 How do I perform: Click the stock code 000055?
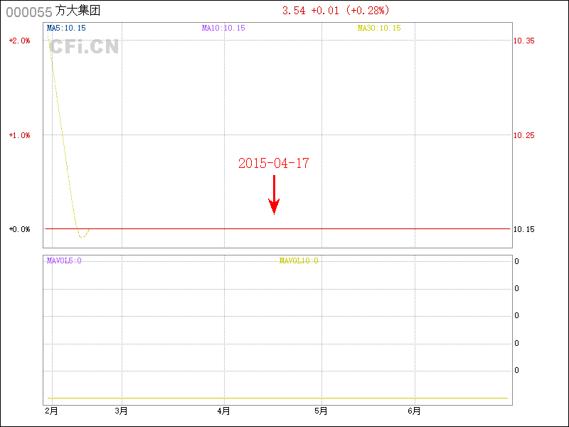(29, 12)
